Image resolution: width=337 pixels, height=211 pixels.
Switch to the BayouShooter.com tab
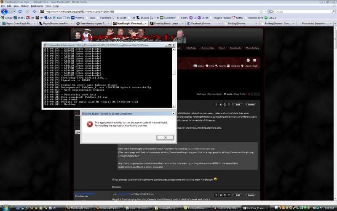tap(56, 23)
